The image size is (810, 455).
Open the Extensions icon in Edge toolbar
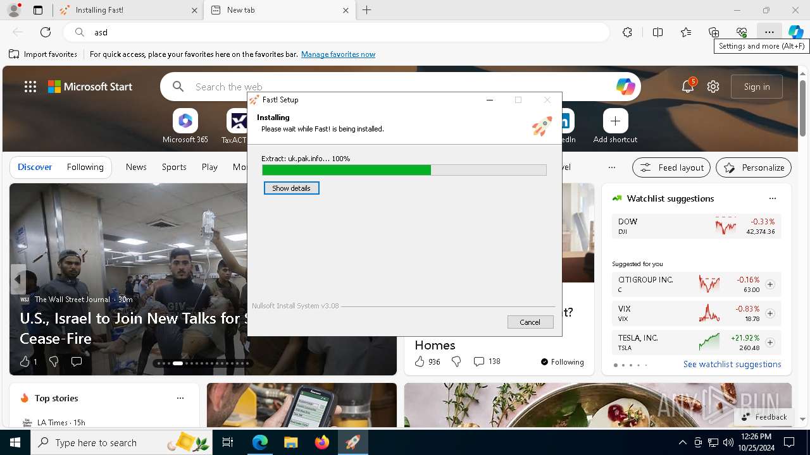pyautogui.click(x=627, y=32)
